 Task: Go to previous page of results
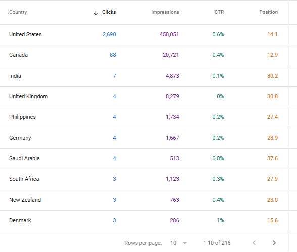(x=254, y=243)
